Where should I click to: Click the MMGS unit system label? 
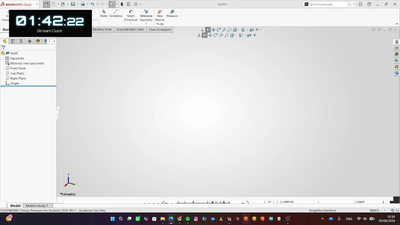(374, 211)
